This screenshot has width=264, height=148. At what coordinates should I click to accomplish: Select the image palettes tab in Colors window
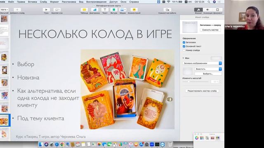tap(212, 138)
